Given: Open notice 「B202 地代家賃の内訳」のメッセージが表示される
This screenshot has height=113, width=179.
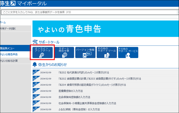Looking at the screenshot, I should tap(106, 73).
